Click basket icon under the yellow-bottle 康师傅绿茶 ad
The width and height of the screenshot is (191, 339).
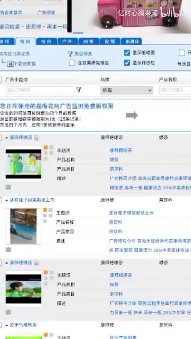click(x=8, y=187)
